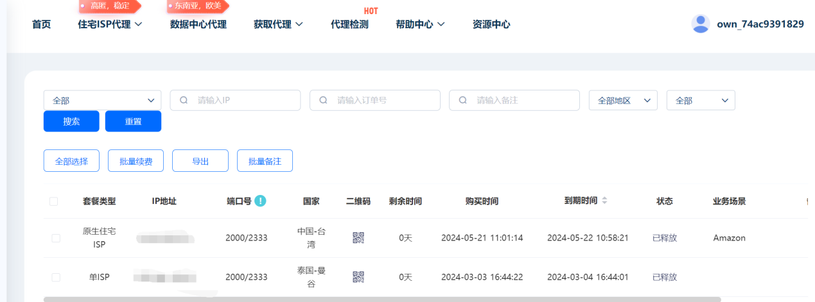The image size is (815, 302).
Task: Click the 购买时间 column header
Action: coord(482,201)
